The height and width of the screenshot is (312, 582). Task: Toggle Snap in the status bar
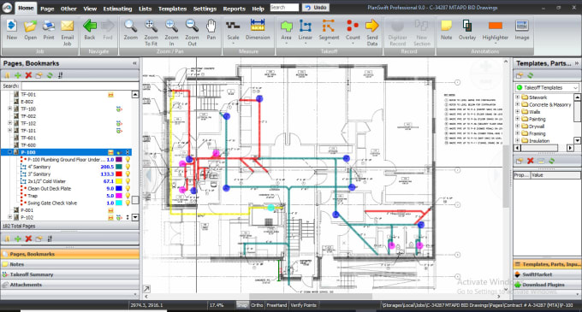tap(242, 305)
